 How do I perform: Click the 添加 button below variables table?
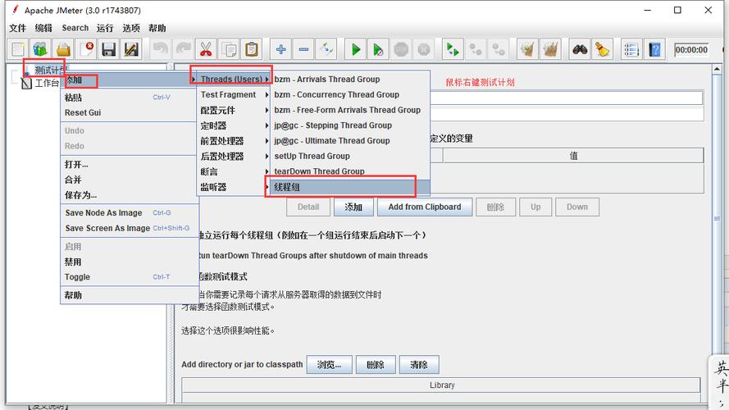pyautogui.click(x=353, y=207)
